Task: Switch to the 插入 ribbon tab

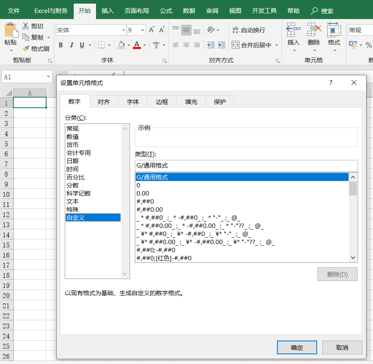Action: point(107,11)
